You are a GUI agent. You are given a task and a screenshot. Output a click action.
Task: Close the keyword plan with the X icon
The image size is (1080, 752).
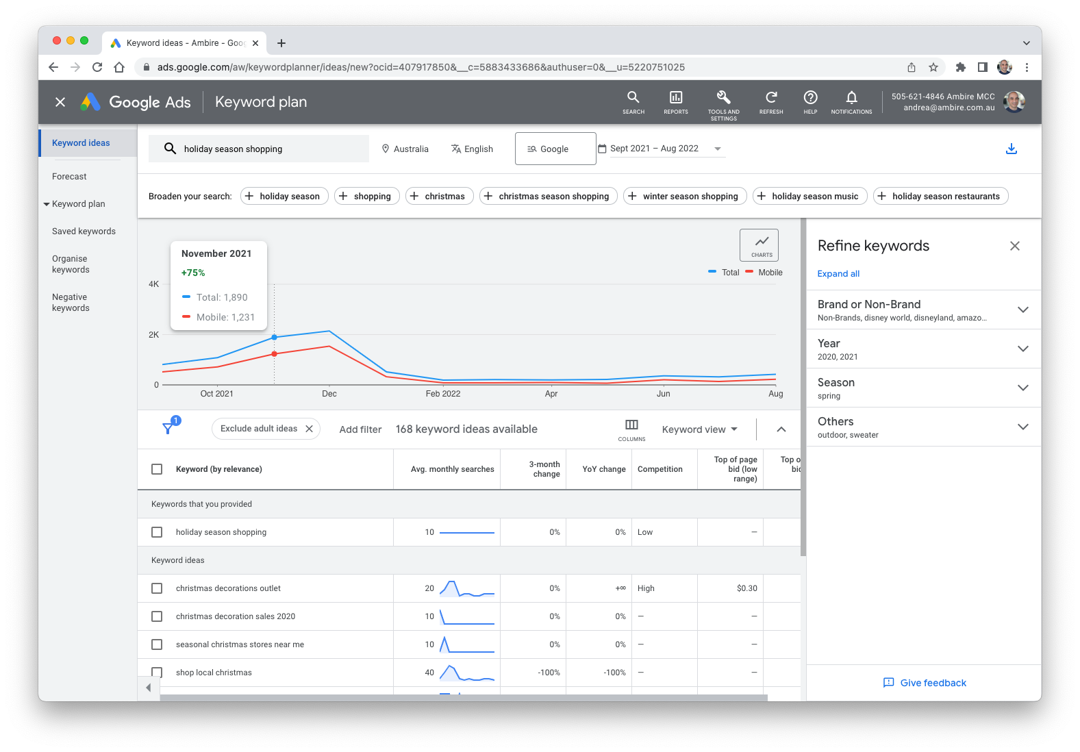[60, 102]
